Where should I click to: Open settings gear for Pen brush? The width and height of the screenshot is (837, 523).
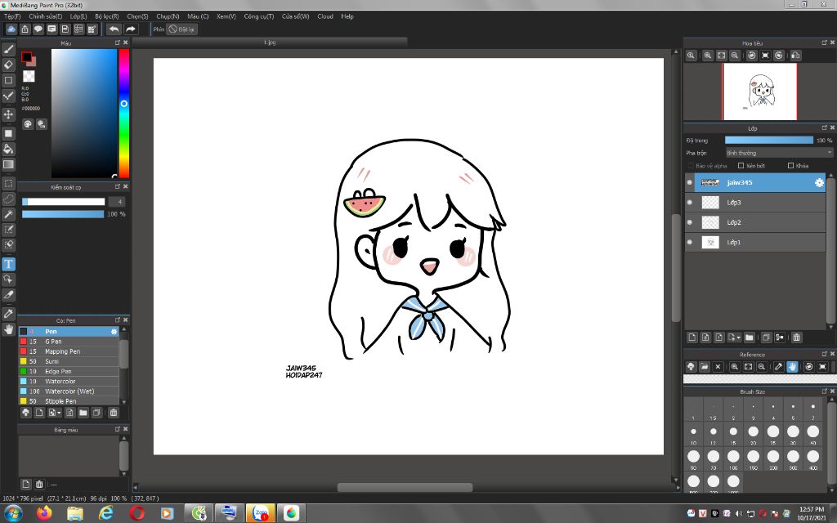(114, 332)
